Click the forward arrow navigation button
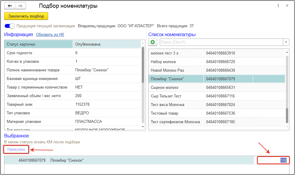The height and width of the screenshot is (175, 295). [20, 6]
